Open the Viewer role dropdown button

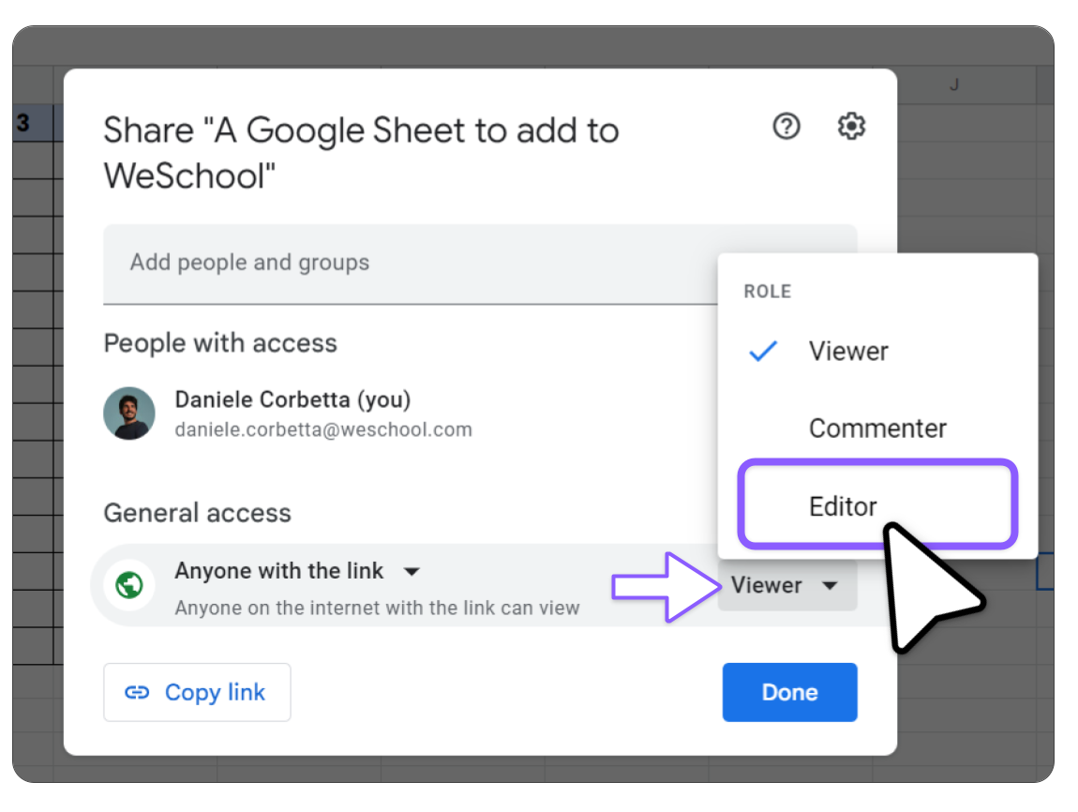(787, 585)
